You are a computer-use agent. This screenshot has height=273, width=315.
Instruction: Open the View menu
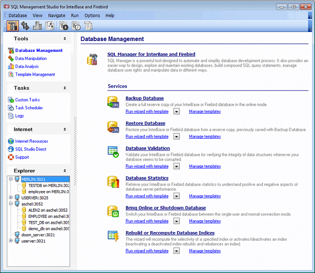37,15
